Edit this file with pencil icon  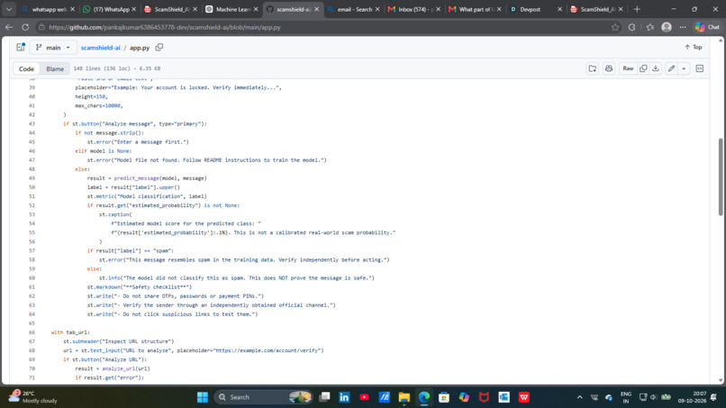(x=671, y=68)
